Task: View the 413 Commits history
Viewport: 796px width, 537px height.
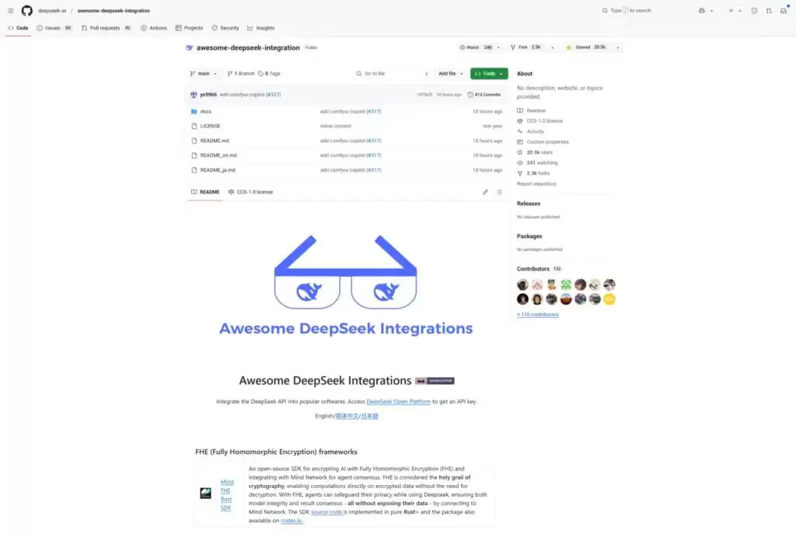Action: click(484, 94)
